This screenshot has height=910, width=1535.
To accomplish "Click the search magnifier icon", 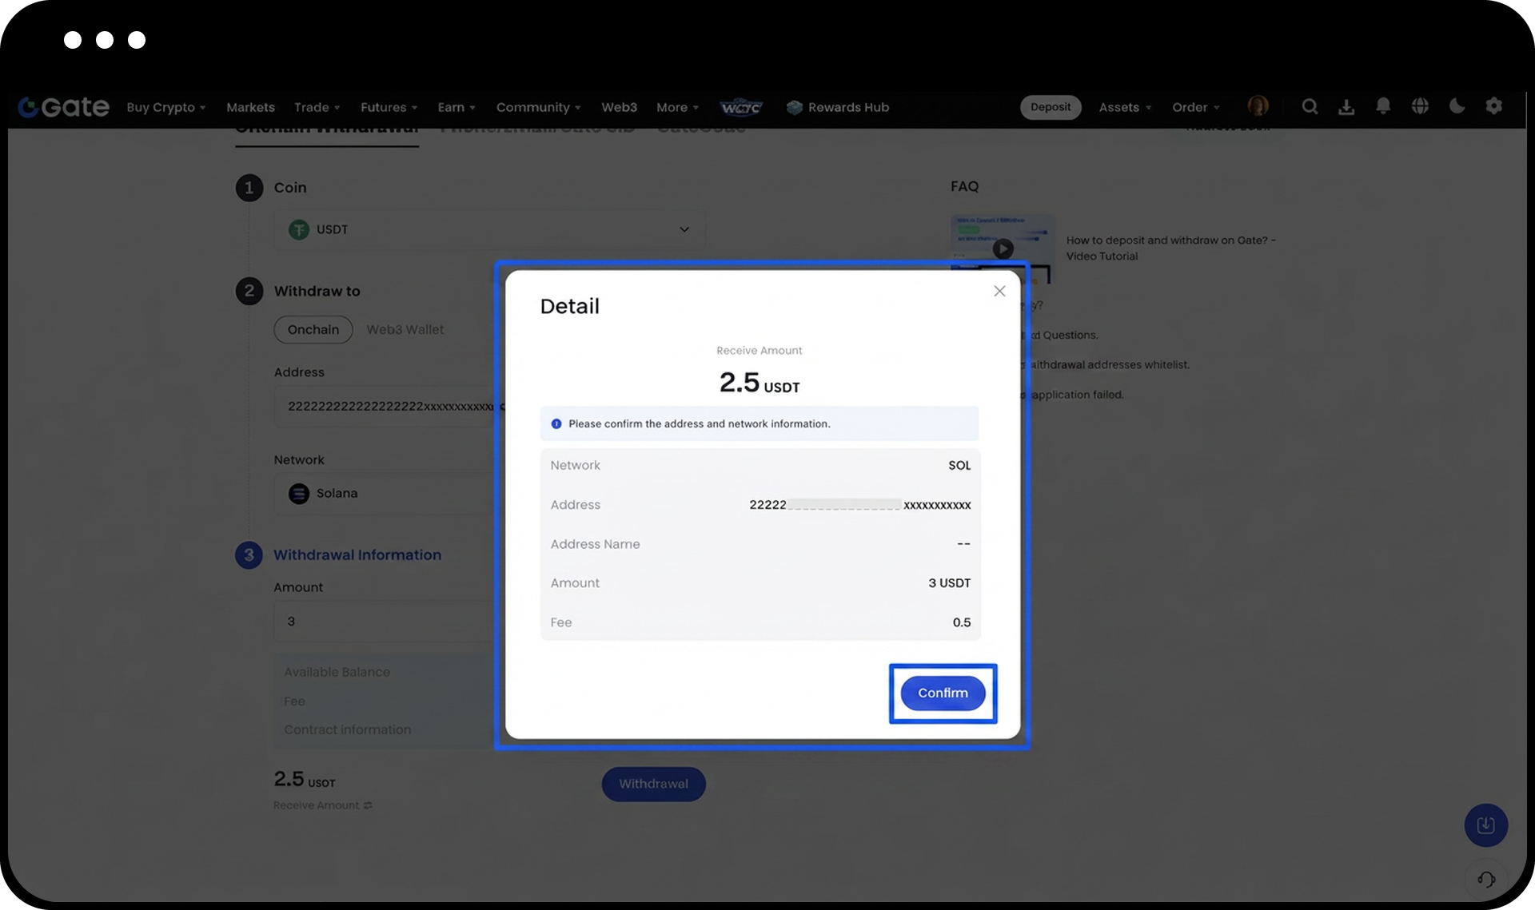I will 1310,106.
